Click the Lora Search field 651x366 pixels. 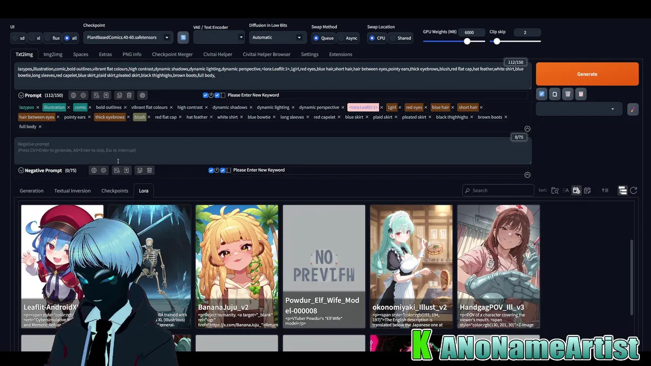(498, 191)
